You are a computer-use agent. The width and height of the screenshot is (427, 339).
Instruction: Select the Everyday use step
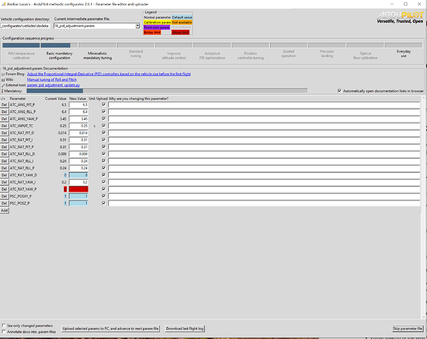pos(404,54)
